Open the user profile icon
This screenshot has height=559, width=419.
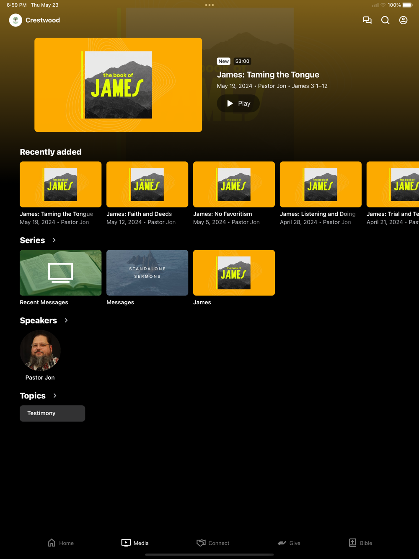click(x=403, y=20)
